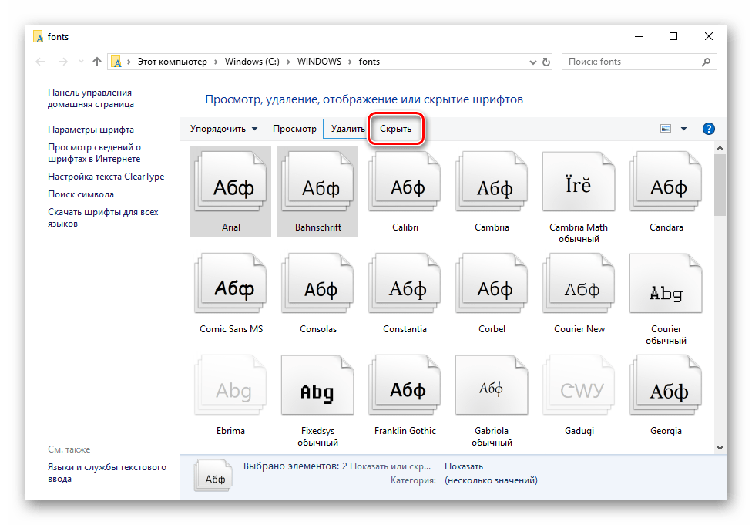Open Настройка текста ClearType link
Image resolution: width=752 pixels, height=525 pixels.
click(106, 177)
